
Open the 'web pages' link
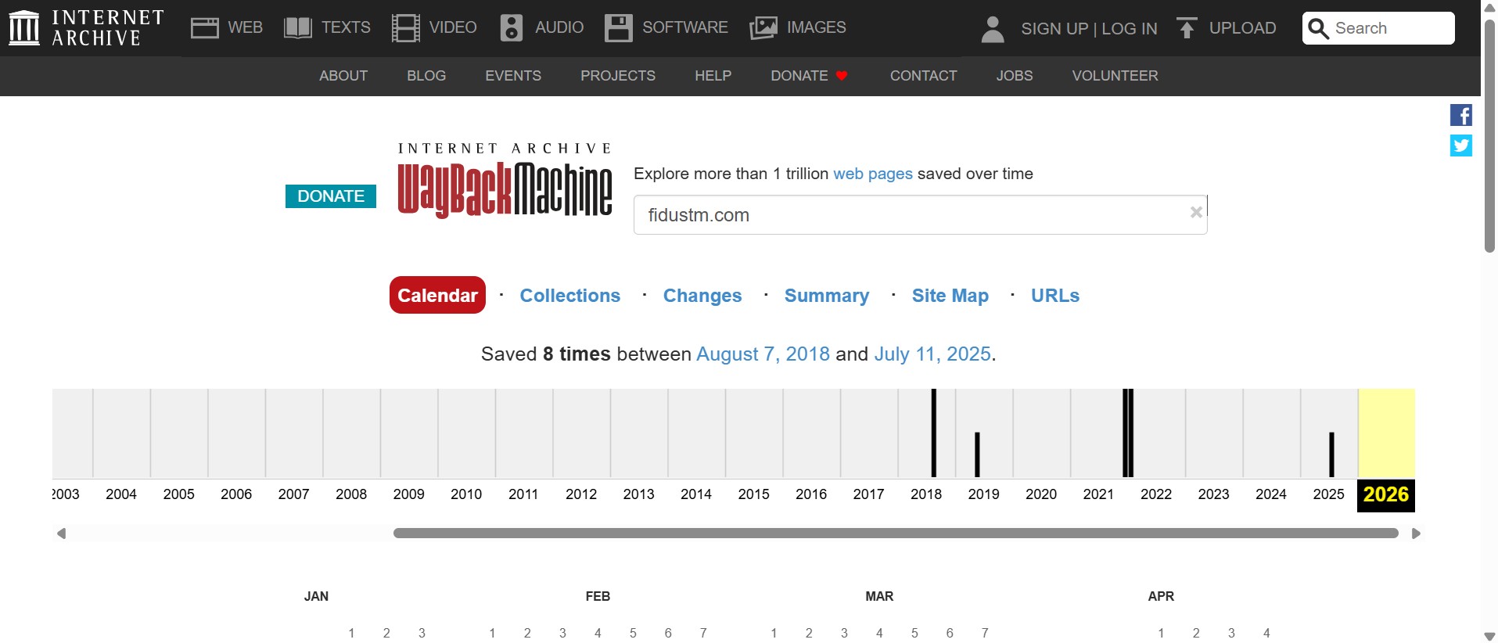(x=873, y=174)
